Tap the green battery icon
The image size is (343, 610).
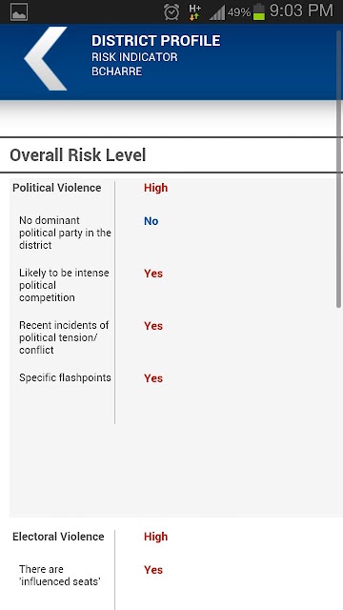coord(259,11)
